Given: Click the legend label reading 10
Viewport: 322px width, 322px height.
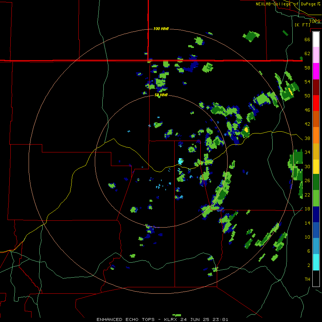Looking at the screenshot, I should 307,237.
